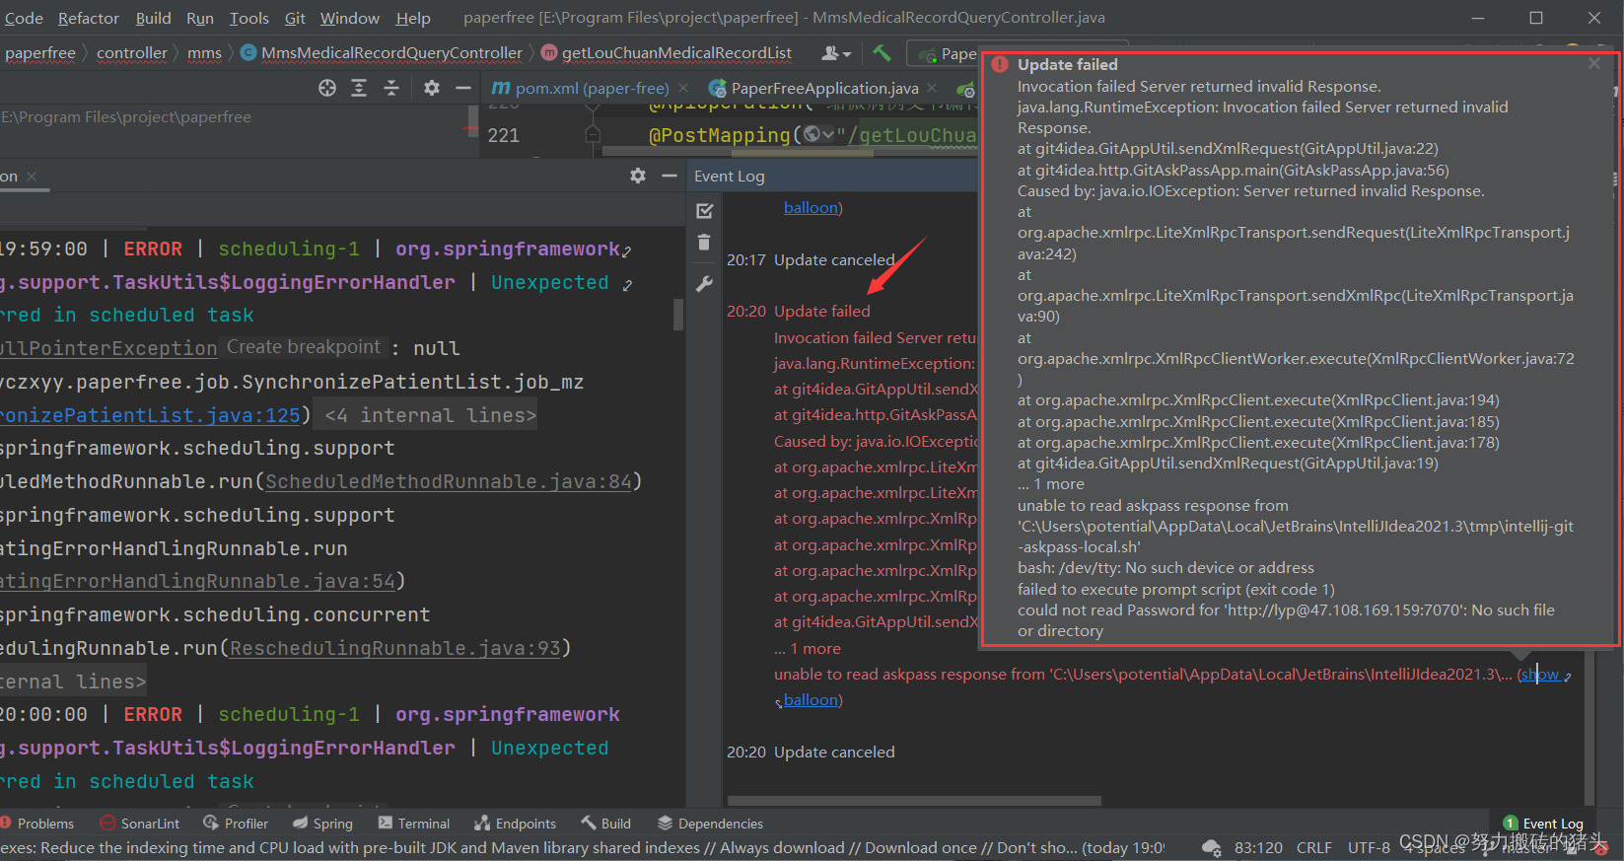Click the UTF-8 encoding indicator

1369,848
